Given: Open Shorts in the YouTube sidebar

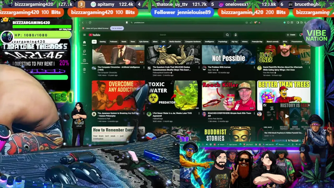Looking at the screenshot, I should point(84,52).
